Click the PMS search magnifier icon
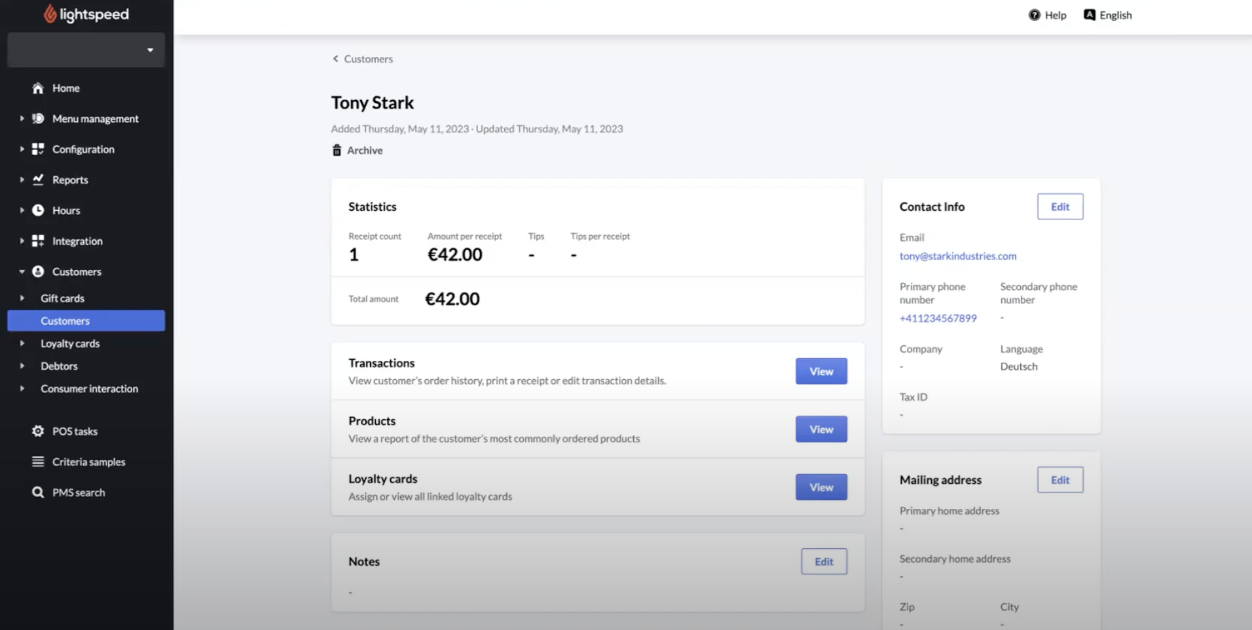The image size is (1252, 630). pos(38,492)
